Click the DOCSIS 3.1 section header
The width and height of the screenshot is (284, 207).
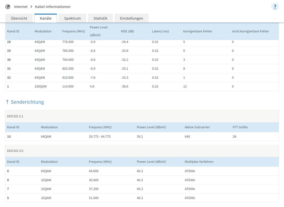(15, 116)
